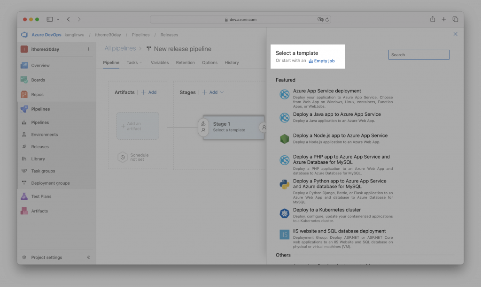Open the Stages Add dropdown
The image size is (481, 287).
tap(213, 92)
